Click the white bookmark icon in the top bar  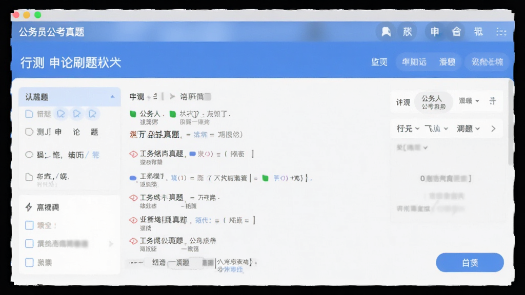pyautogui.click(x=386, y=32)
